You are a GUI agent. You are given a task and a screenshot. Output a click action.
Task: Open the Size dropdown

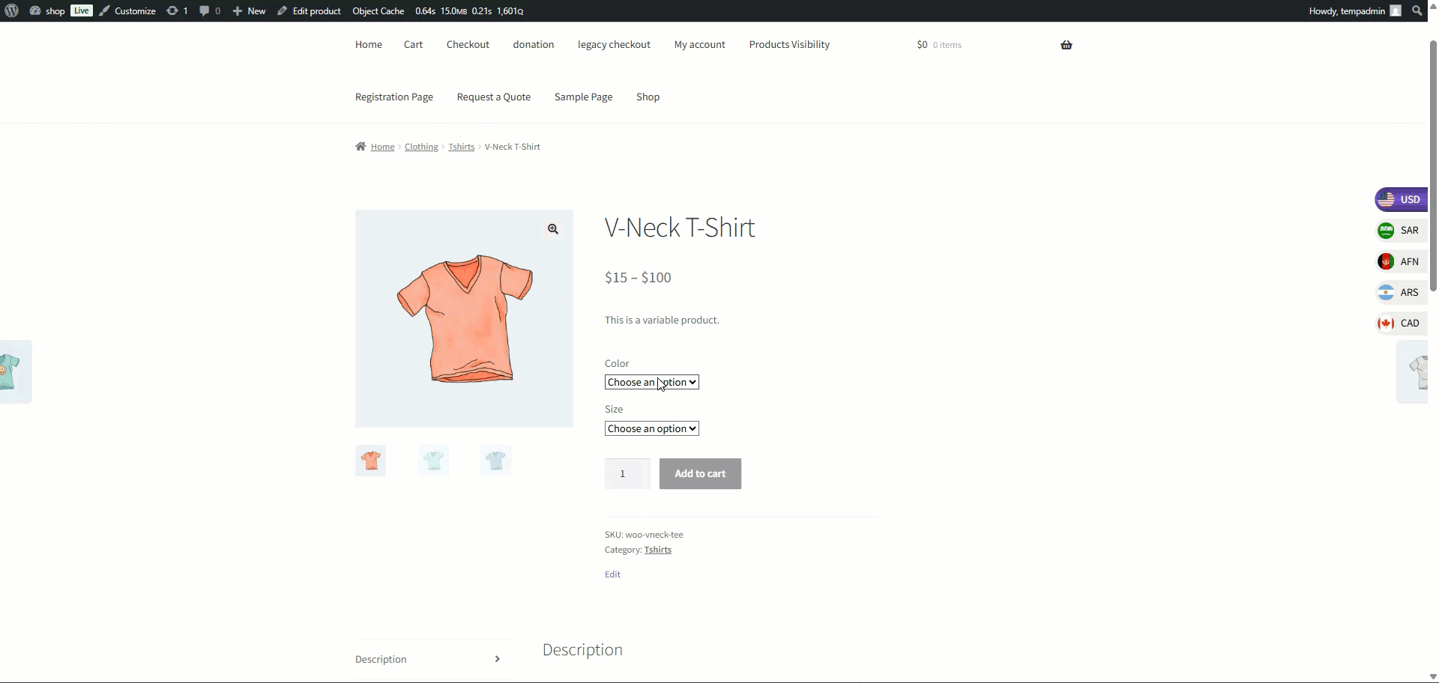click(651, 428)
